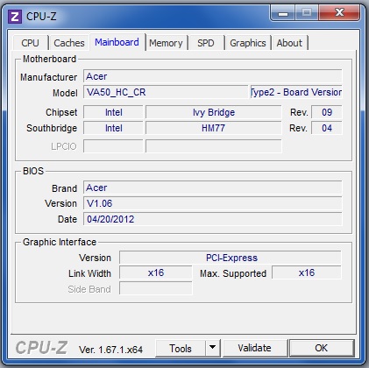
Task: Minimize the CPU-Z window
Action: tap(283, 13)
